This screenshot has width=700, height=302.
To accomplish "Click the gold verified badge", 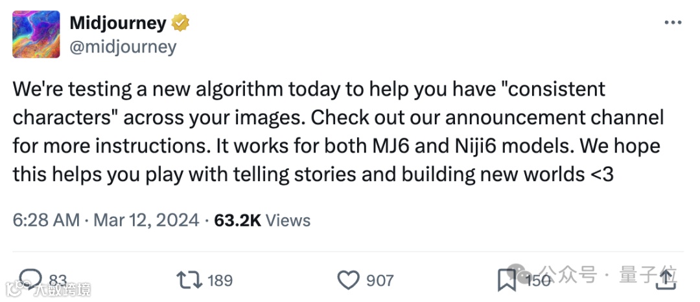I will [180, 23].
